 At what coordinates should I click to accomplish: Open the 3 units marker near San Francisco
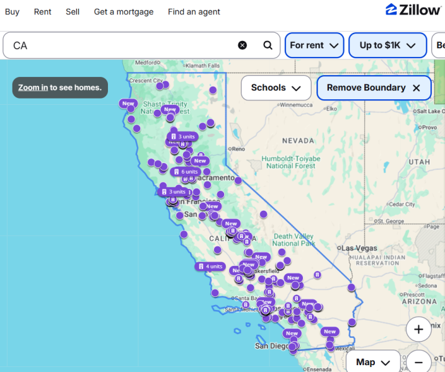[173, 192]
